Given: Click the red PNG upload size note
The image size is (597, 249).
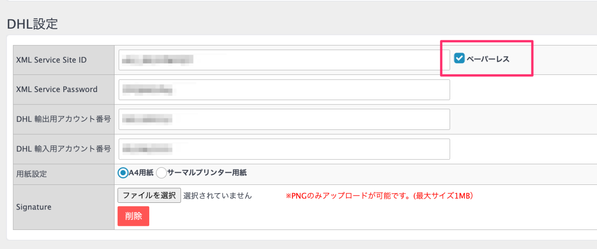Looking at the screenshot, I should tap(379, 196).
